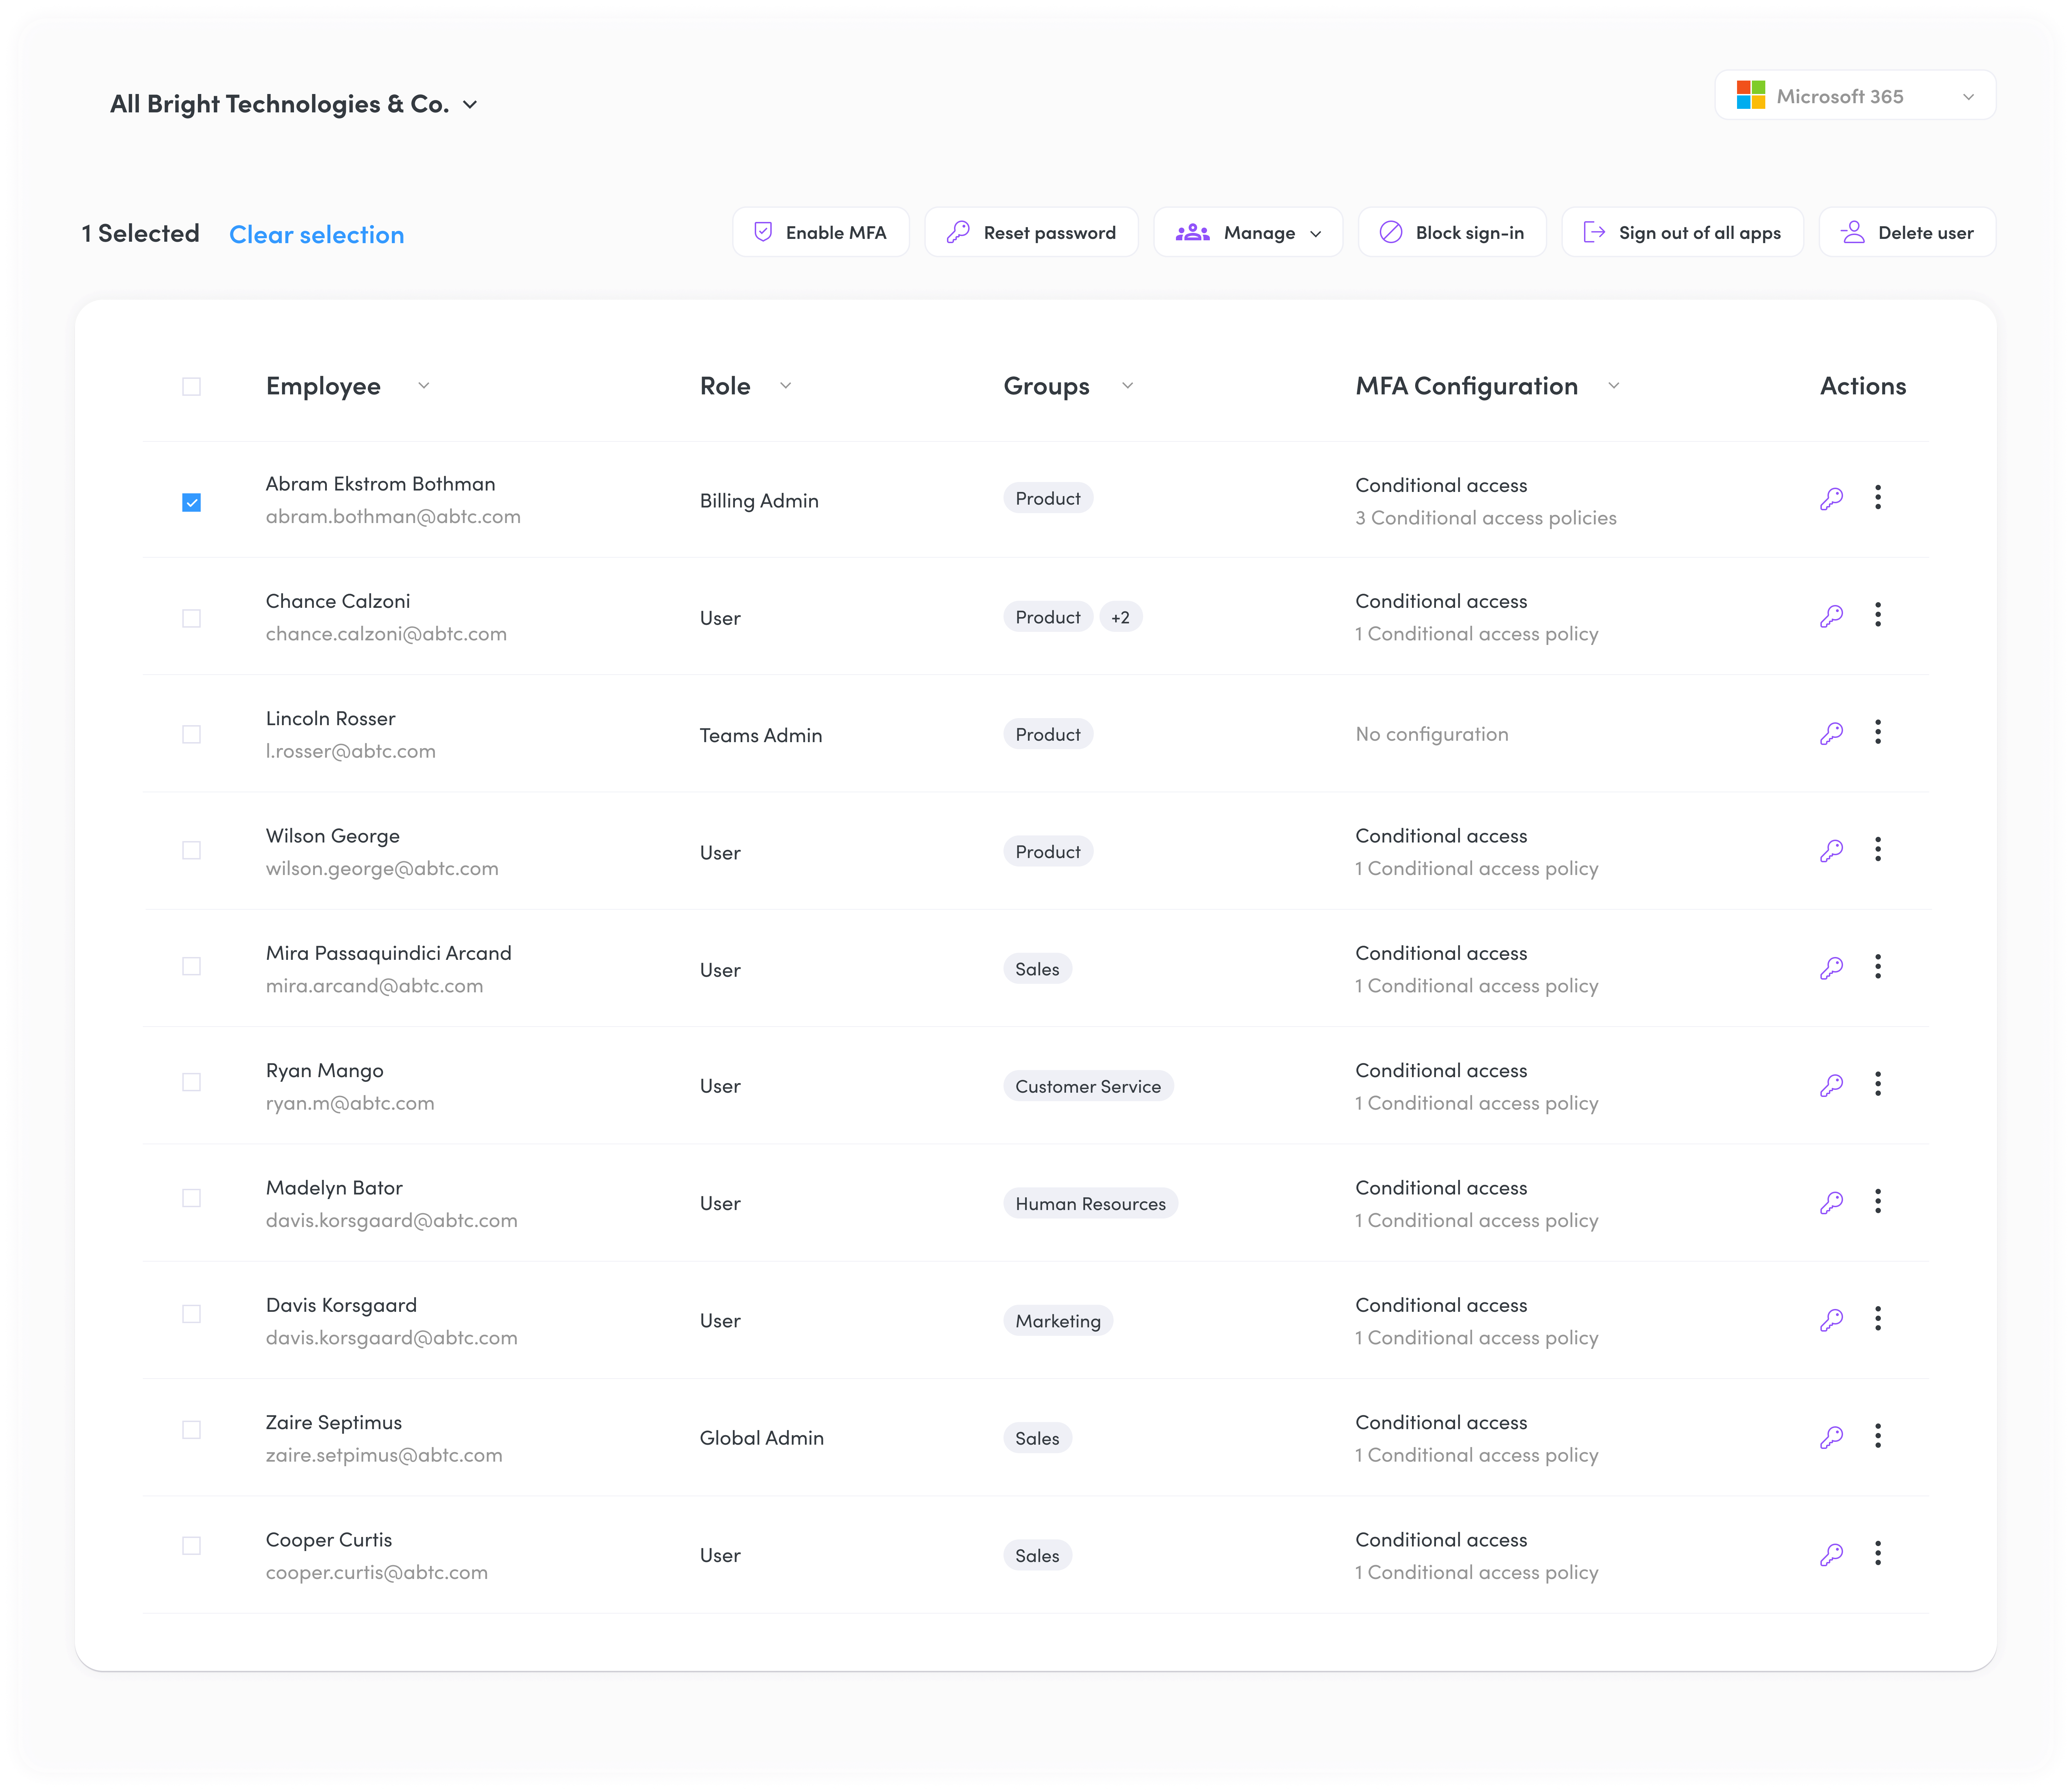Click the key icon in Wilson George row
This screenshot has width=2072, height=1791.
(1831, 851)
